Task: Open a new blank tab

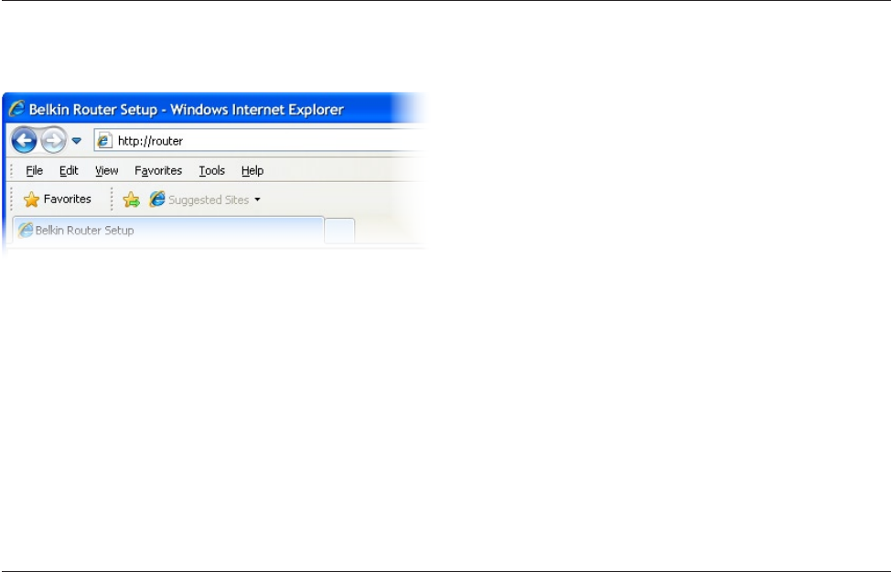Action: click(x=339, y=231)
